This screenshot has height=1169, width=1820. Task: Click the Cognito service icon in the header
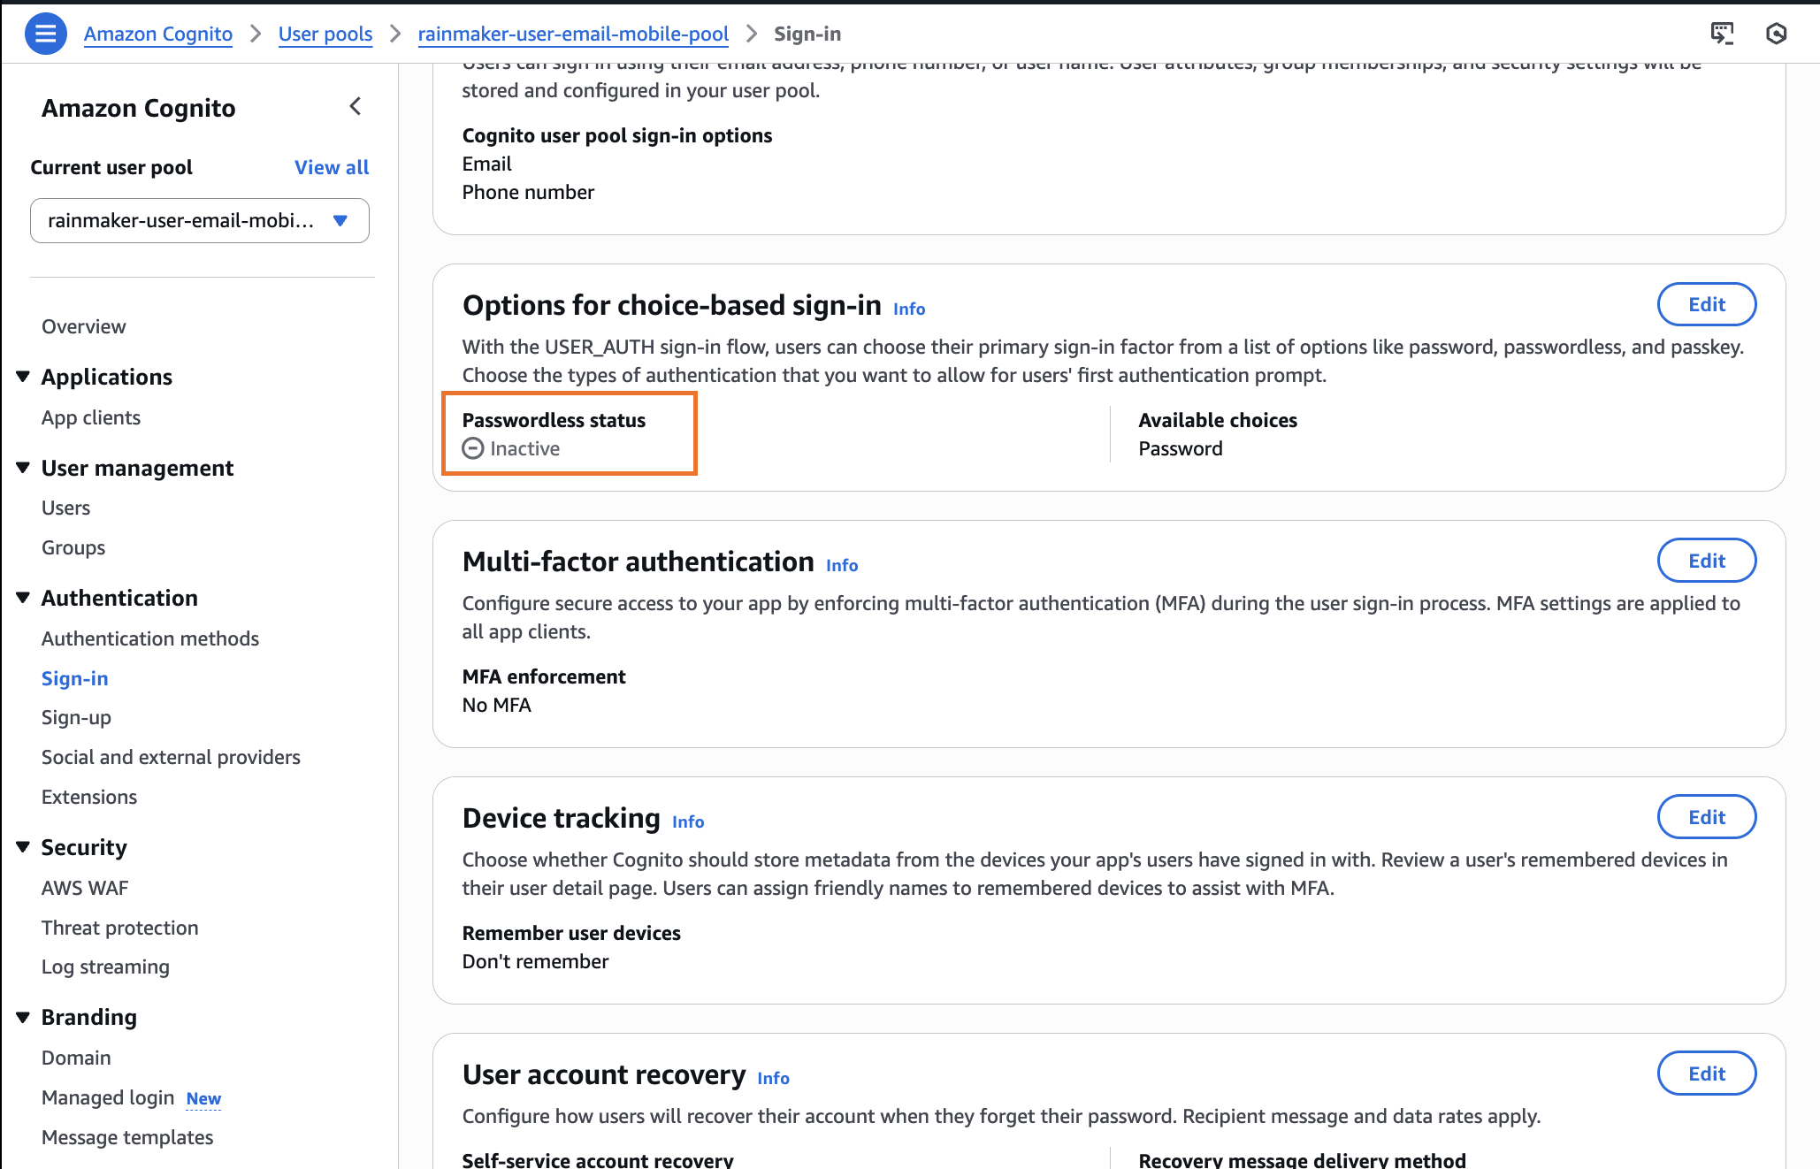[1777, 33]
